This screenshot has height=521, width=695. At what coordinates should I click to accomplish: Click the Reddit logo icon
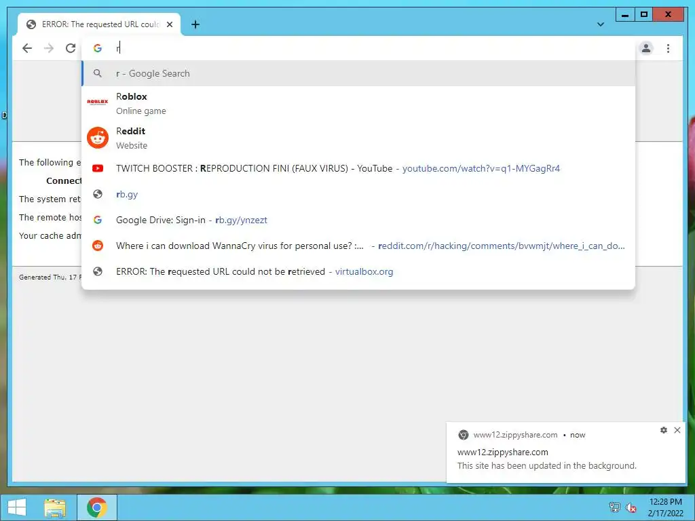pos(98,138)
